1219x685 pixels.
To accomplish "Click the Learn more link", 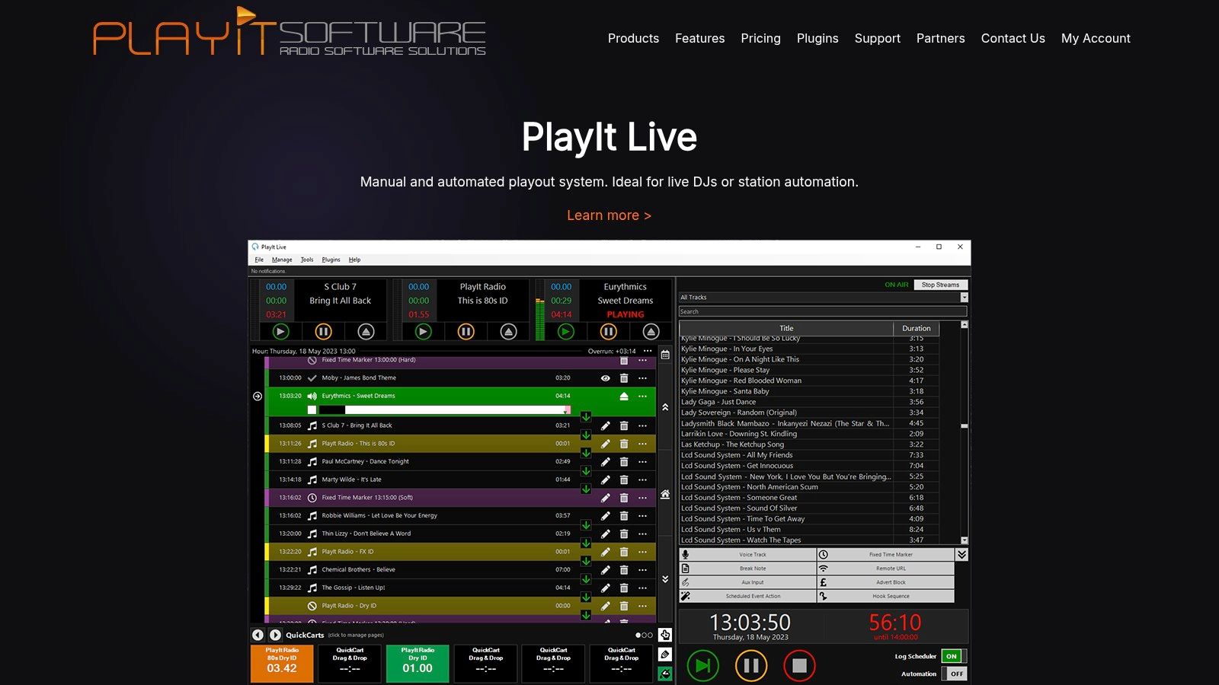I will (x=609, y=215).
